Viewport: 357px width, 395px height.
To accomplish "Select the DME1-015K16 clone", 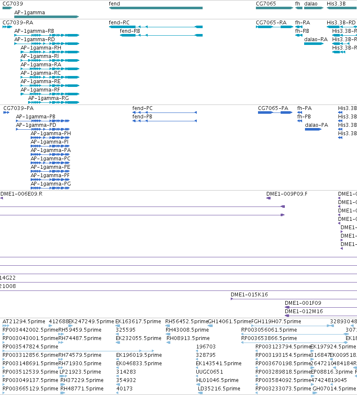I will pyautogui.click(x=294, y=299).
